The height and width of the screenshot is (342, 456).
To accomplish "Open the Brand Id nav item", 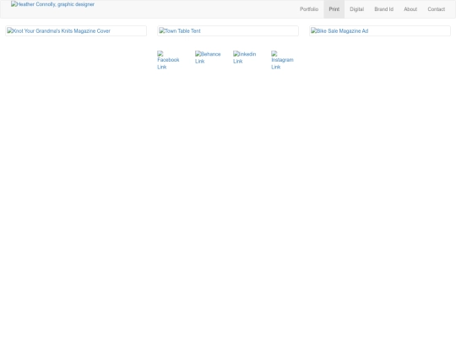I will pos(383,9).
